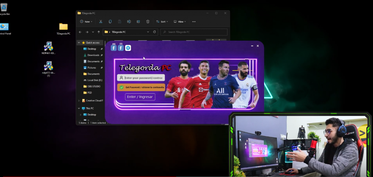The height and width of the screenshot is (177, 373).
Task: Expand the Desktop node under This PC
Action: 80,114
